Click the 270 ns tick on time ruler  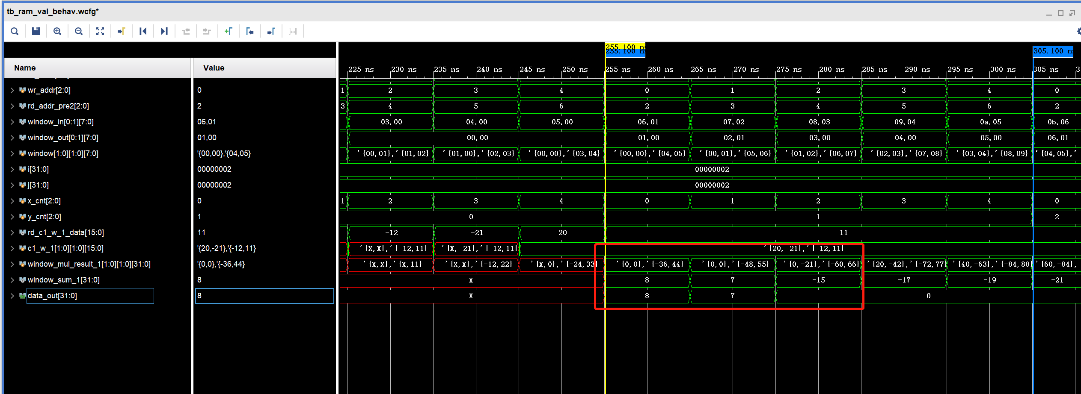pyautogui.click(x=746, y=70)
